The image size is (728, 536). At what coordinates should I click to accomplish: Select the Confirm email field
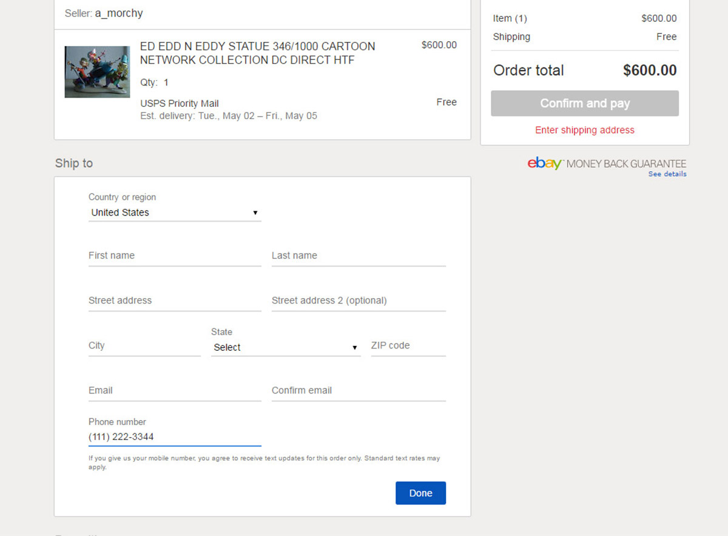pos(358,390)
